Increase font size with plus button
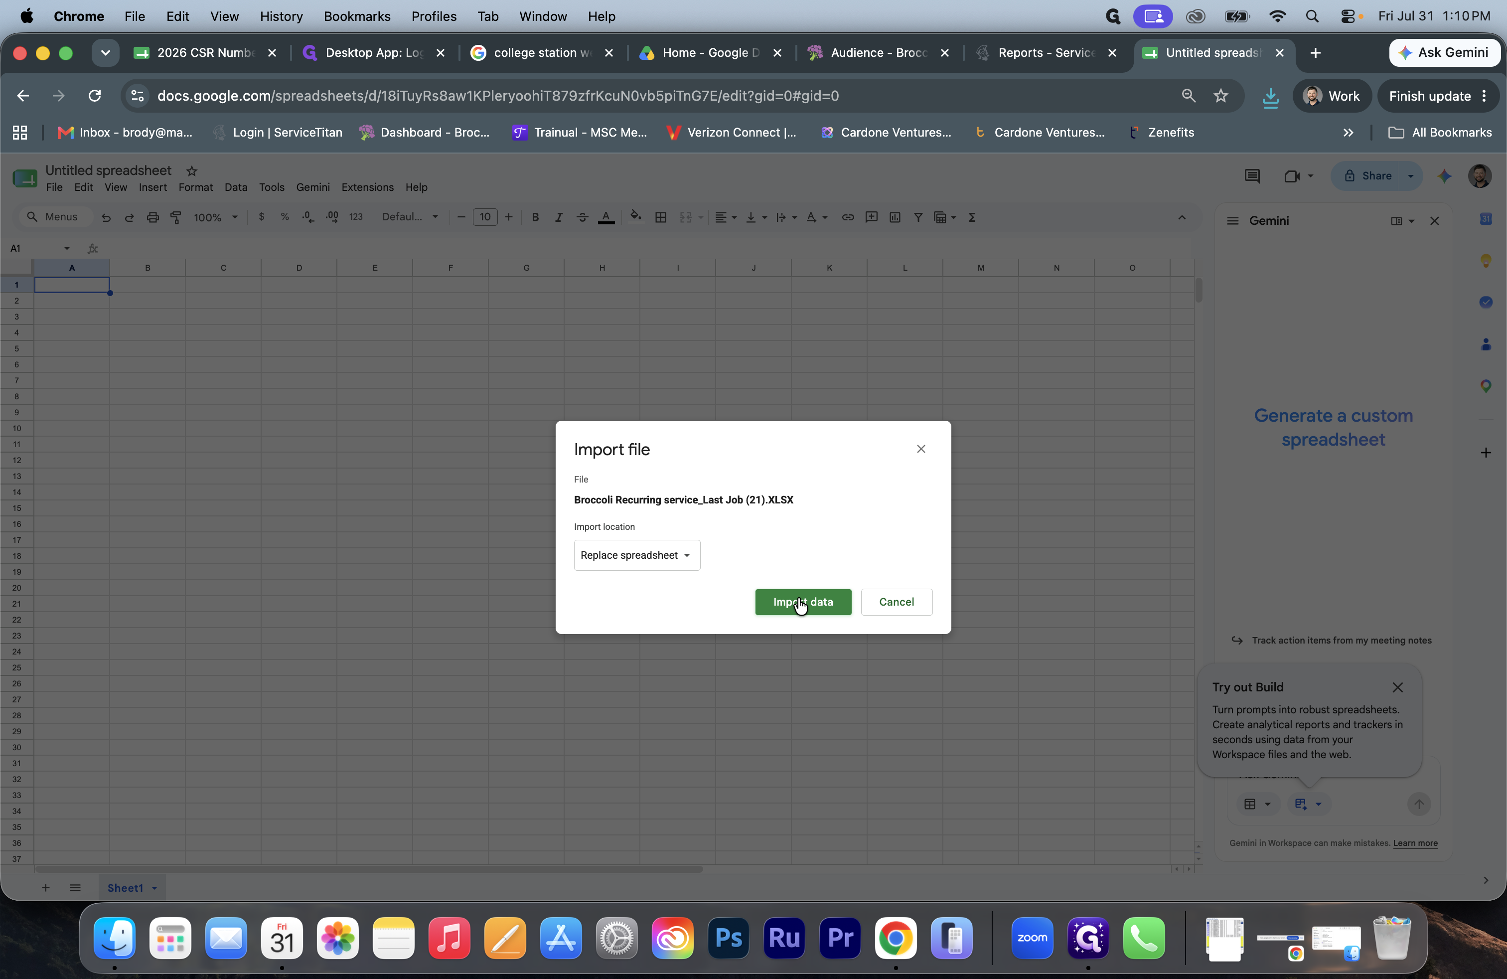The width and height of the screenshot is (1507, 979). pos(508,217)
